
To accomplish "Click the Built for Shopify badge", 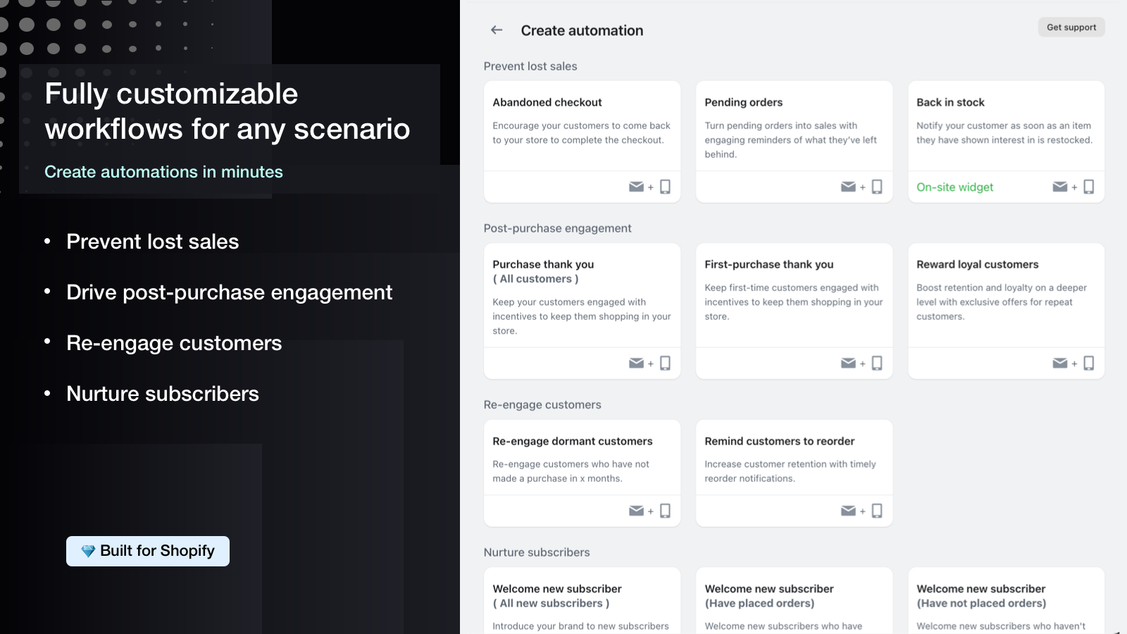I will tap(148, 551).
